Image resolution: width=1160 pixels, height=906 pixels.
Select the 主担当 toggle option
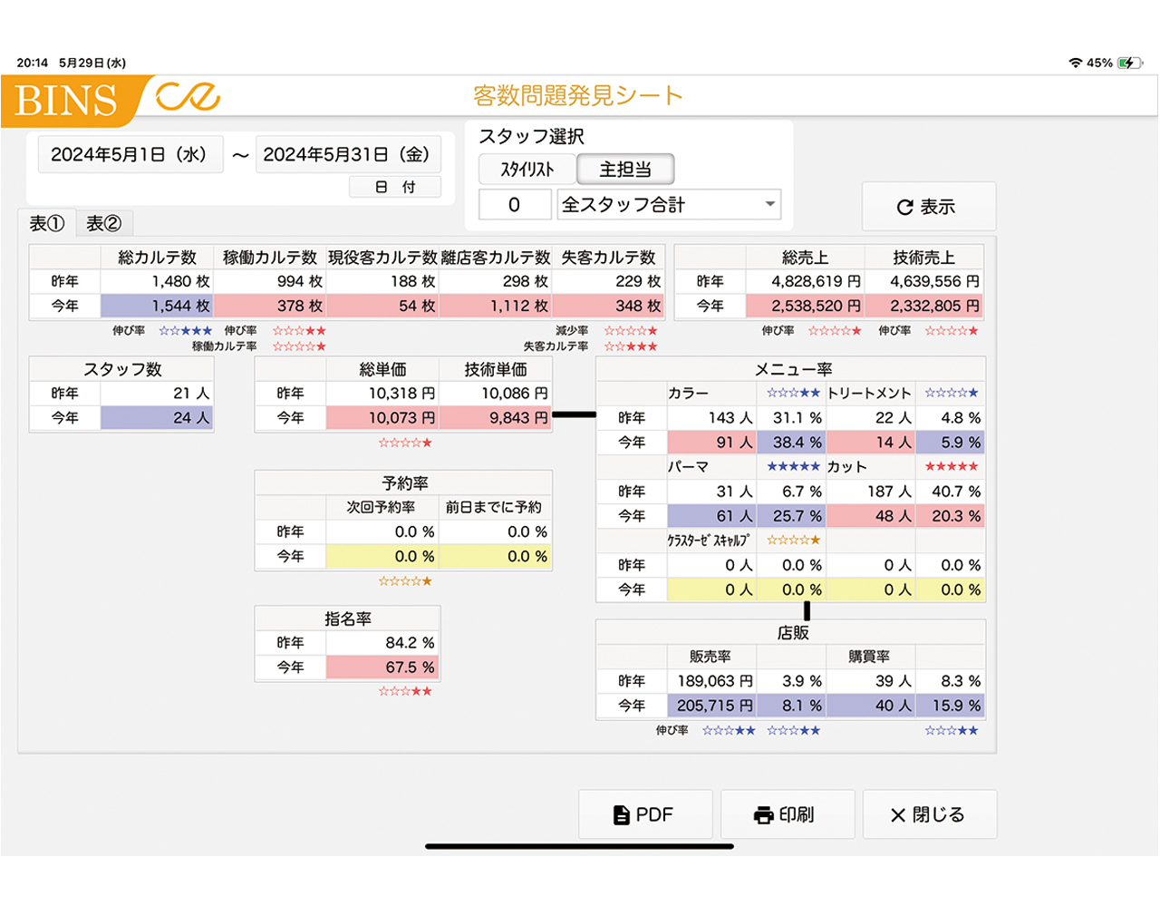click(625, 170)
